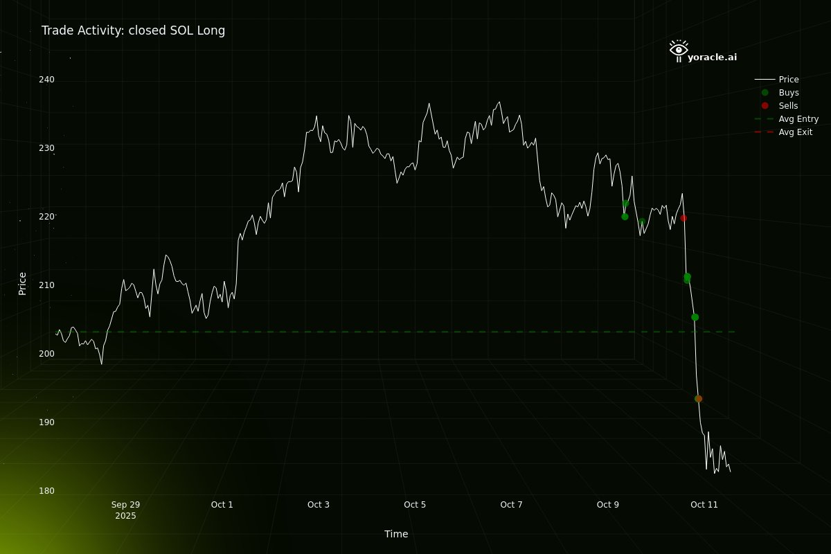Click the '210' price axis label
This screenshot has width=831, height=554.
point(46,285)
